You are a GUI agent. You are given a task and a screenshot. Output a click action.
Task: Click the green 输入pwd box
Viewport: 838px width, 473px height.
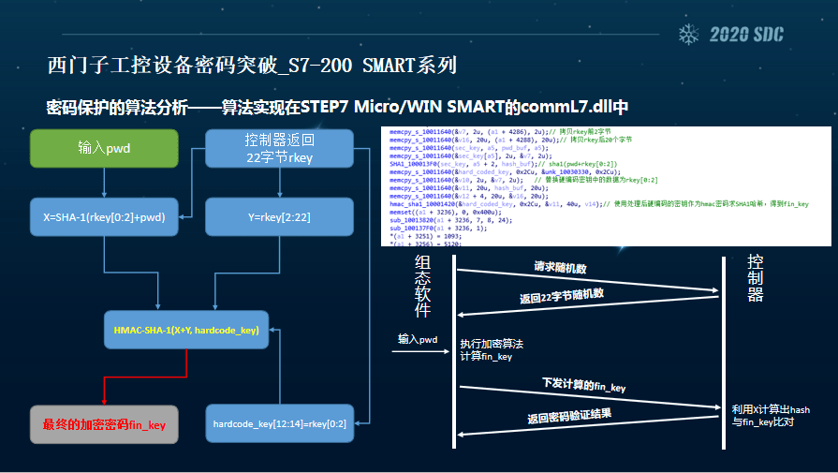tap(104, 148)
